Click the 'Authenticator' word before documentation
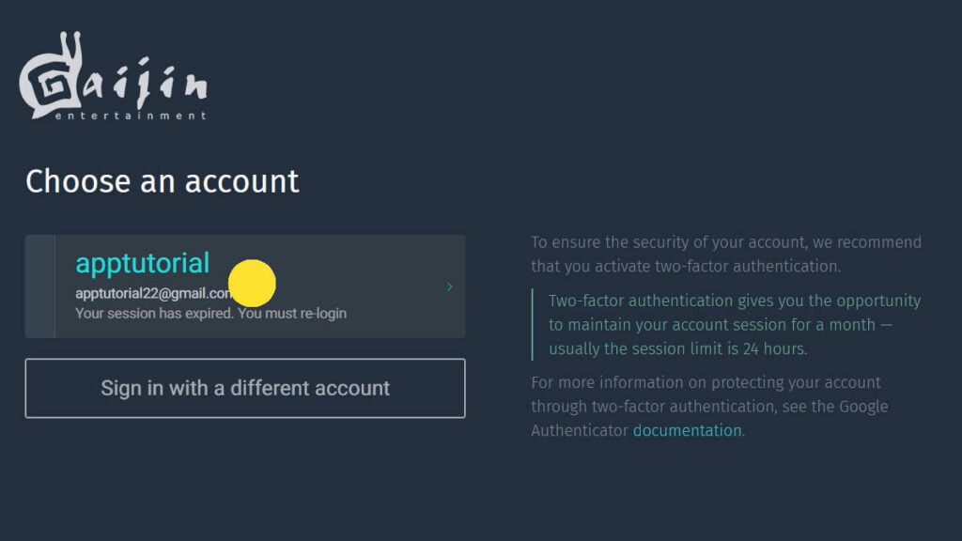 (x=580, y=431)
